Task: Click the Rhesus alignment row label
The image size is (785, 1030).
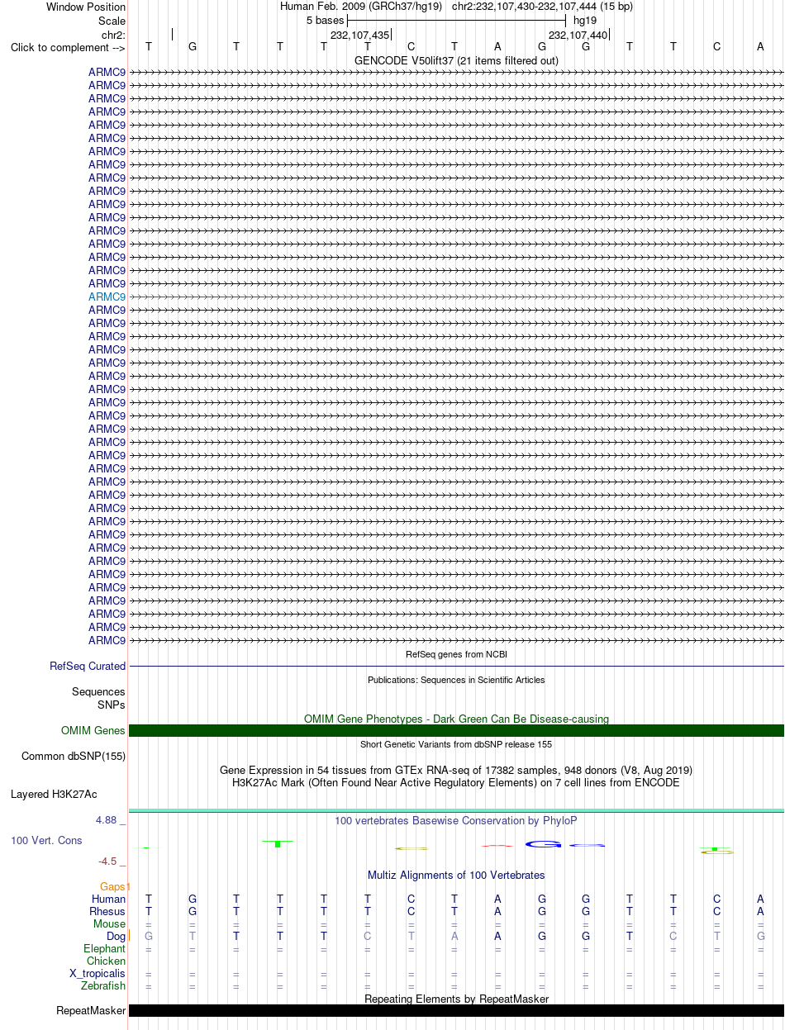Action: coord(107,911)
